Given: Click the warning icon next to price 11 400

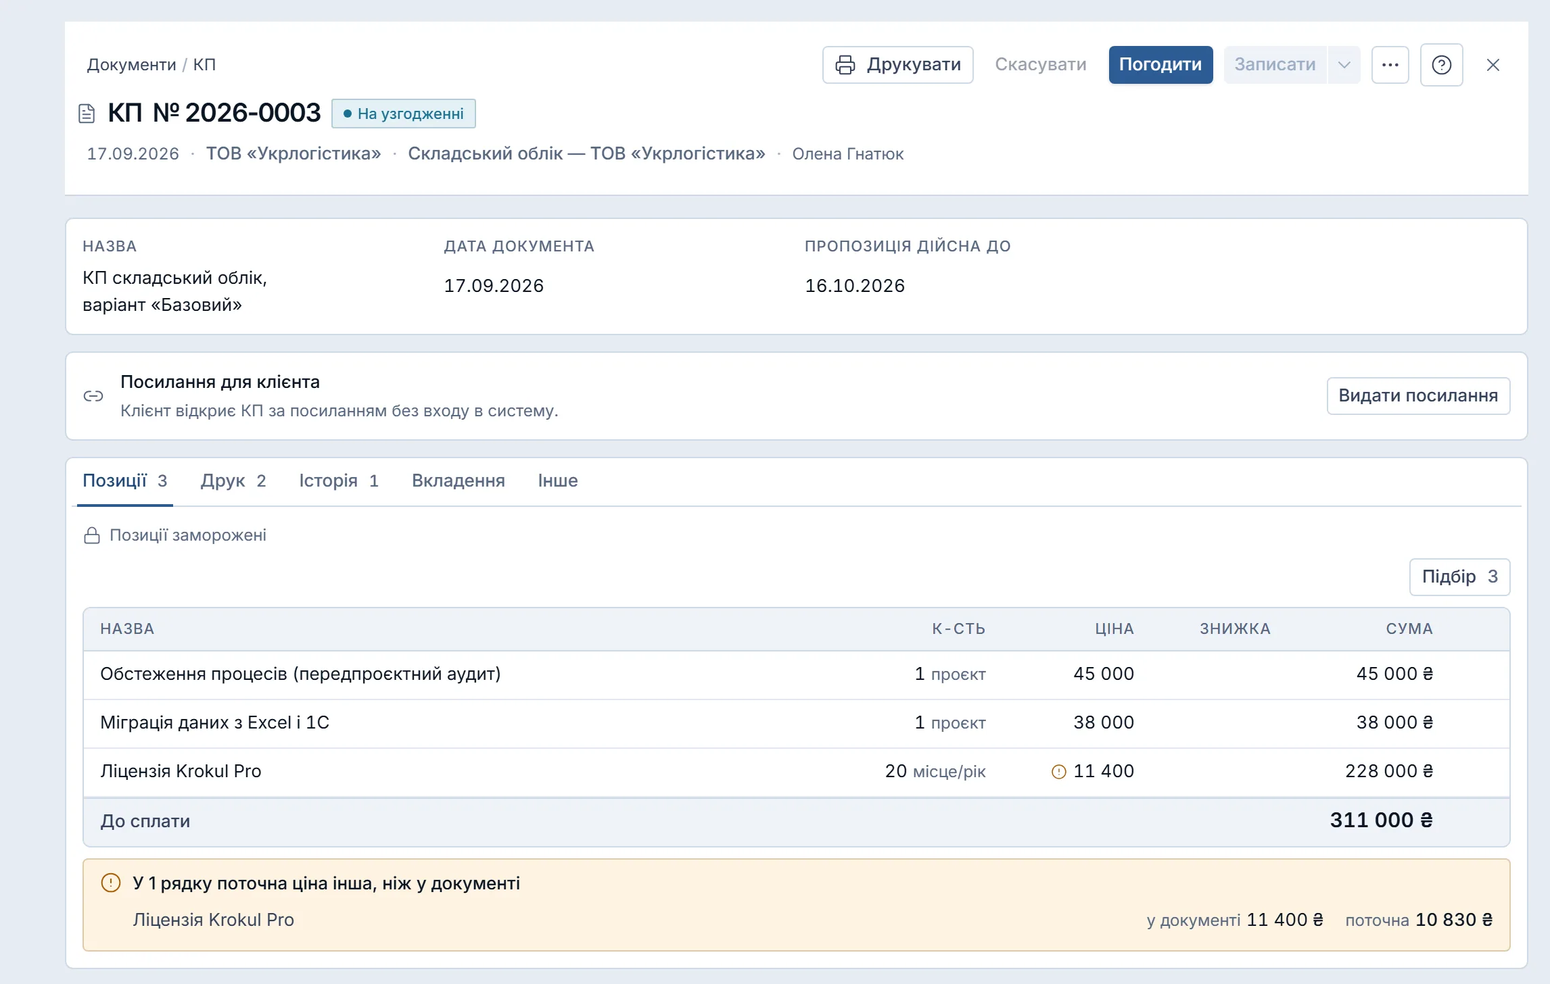Looking at the screenshot, I should click(1058, 772).
